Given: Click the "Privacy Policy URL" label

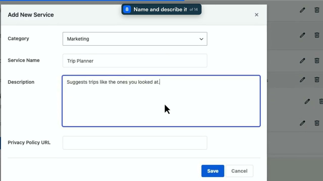Looking at the screenshot, I should [29, 143].
